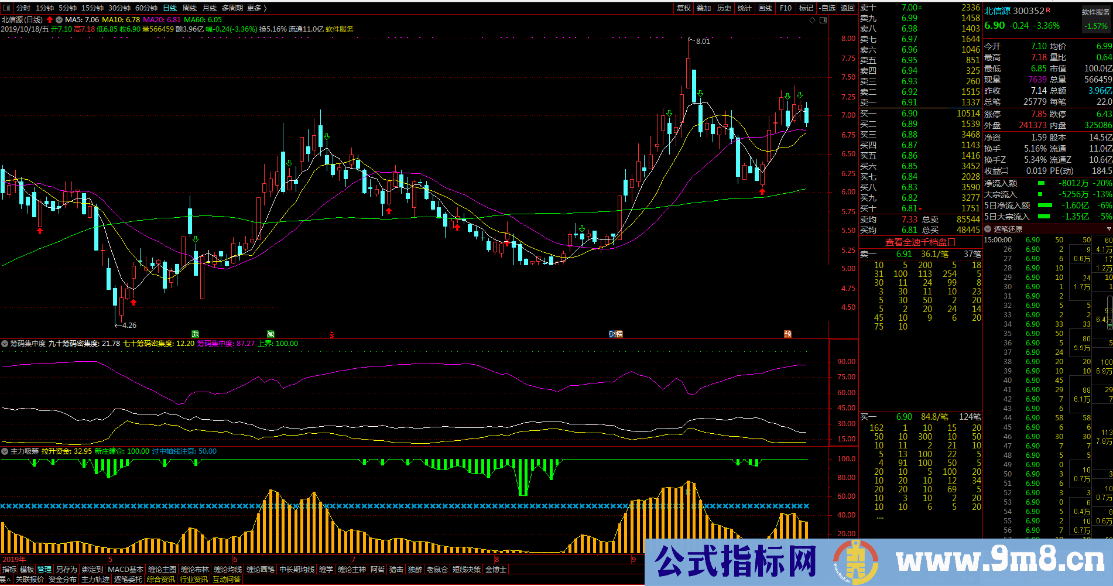Viewport: 1113px width, 586px height.
Task: Expand the 主力吸筹 indicator settings
Action: (5, 451)
